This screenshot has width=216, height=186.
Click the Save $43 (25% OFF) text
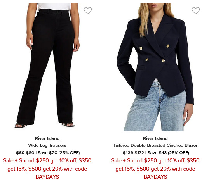(x=168, y=153)
